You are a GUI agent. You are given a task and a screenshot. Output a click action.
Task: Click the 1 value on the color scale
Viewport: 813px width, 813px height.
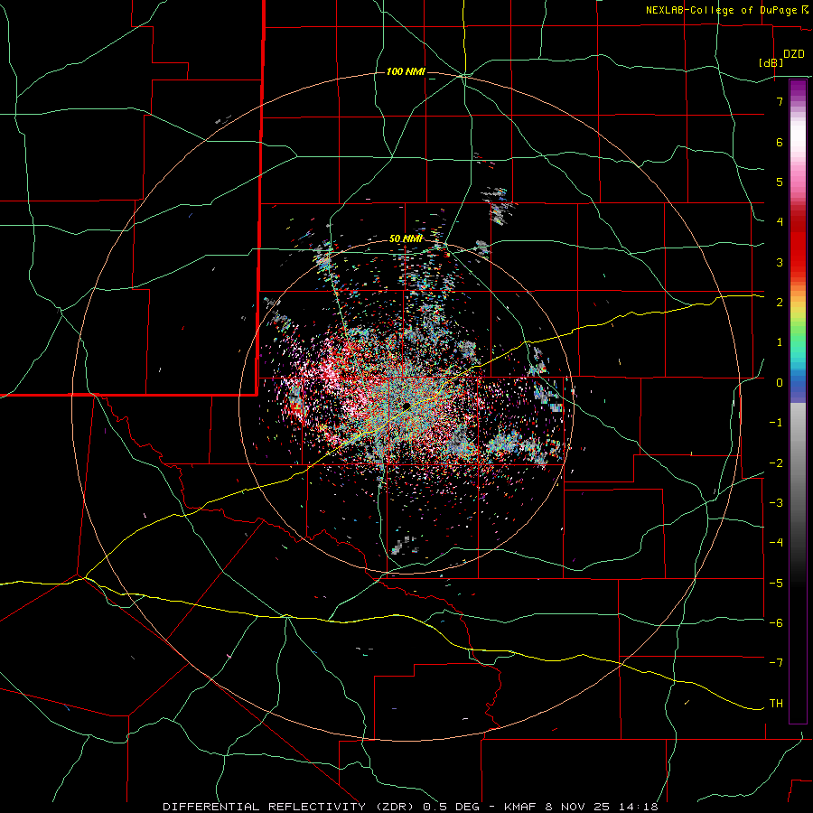coord(780,342)
